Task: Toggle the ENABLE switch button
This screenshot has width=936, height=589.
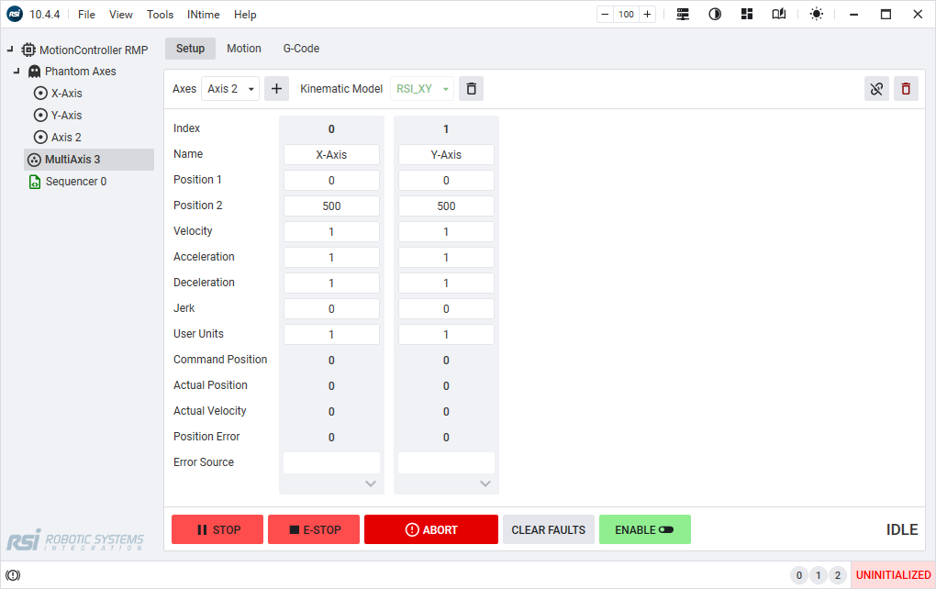Action: click(x=644, y=529)
